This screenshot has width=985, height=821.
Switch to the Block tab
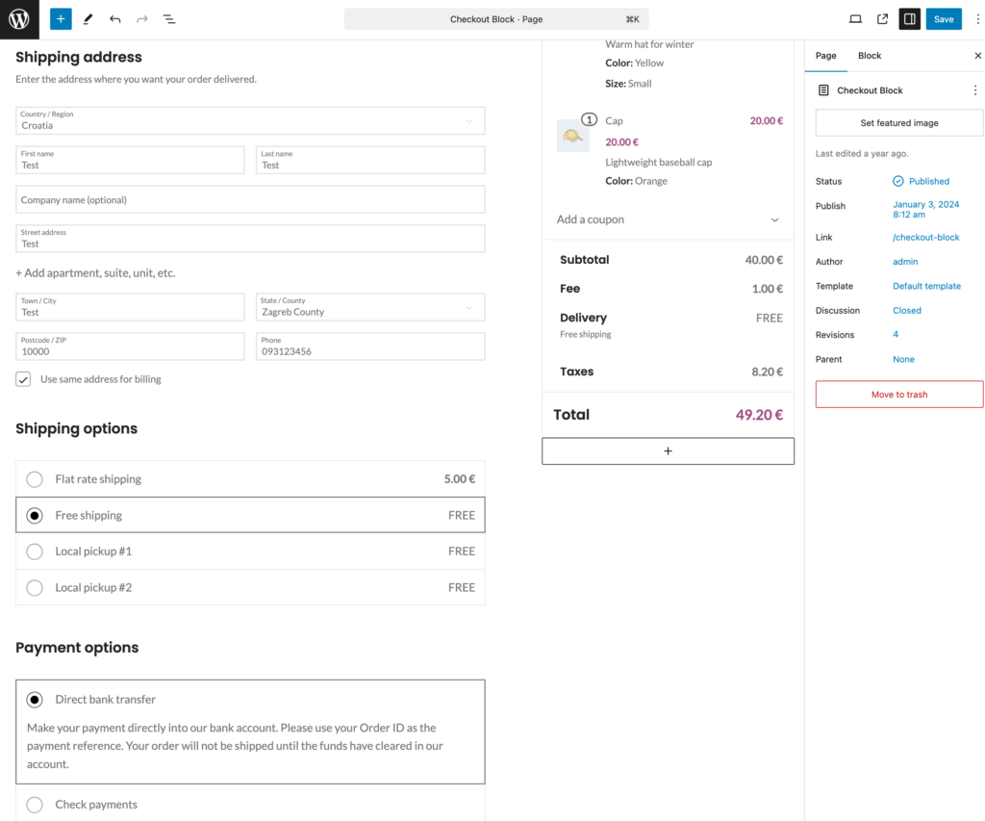pyautogui.click(x=870, y=56)
